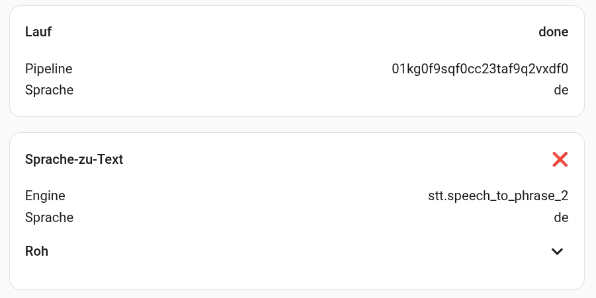Click empty space between Lauf and done
The height and width of the screenshot is (298, 596).
pyautogui.click(x=291, y=32)
